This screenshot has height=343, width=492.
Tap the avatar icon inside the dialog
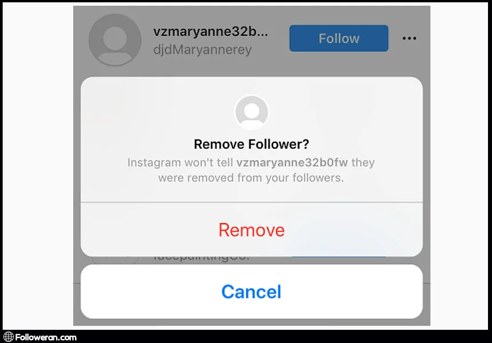point(251,112)
